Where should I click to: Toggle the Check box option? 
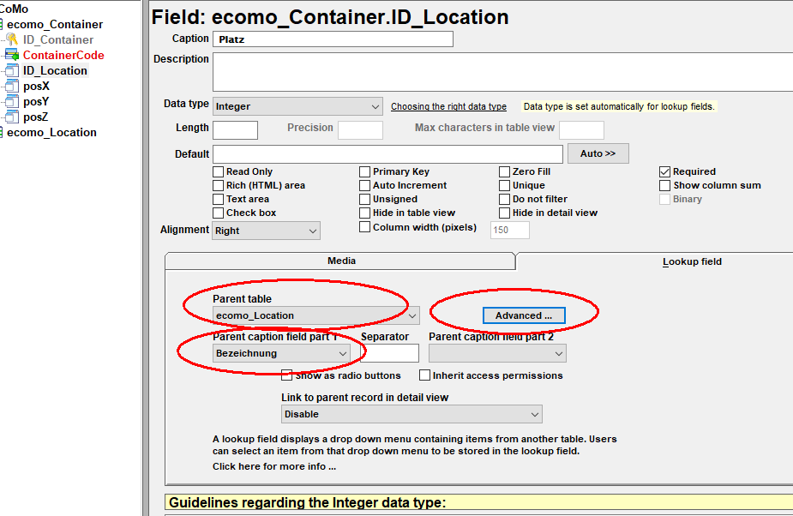[218, 213]
